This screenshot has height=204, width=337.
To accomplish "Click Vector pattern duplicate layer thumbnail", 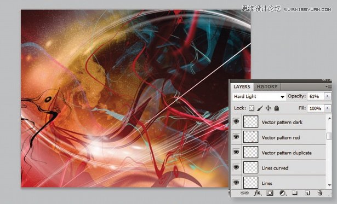I will 250,152.
